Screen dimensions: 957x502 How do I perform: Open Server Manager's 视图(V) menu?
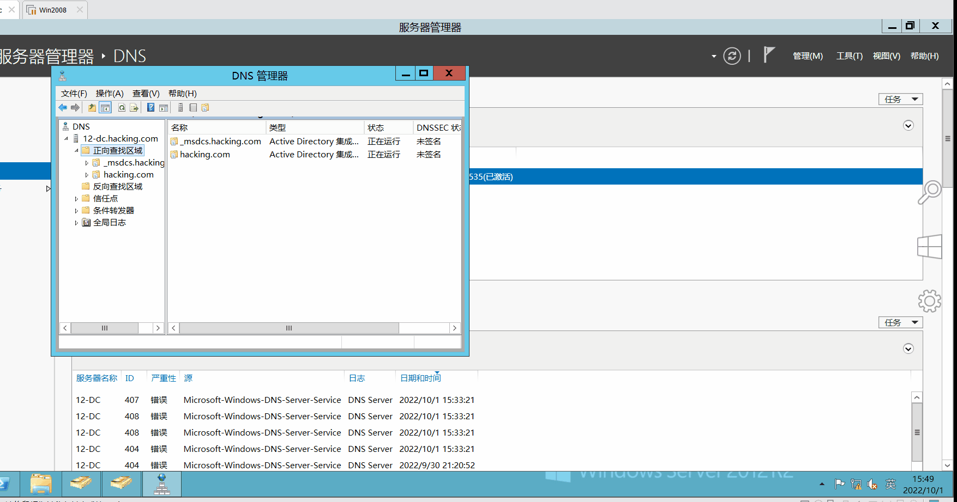tap(887, 56)
